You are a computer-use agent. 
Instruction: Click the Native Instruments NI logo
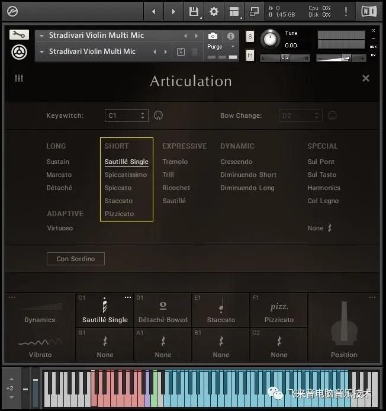(369, 11)
